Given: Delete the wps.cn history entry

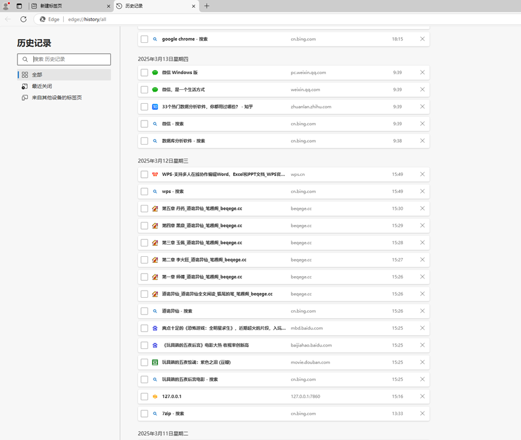Looking at the screenshot, I should [x=422, y=174].
